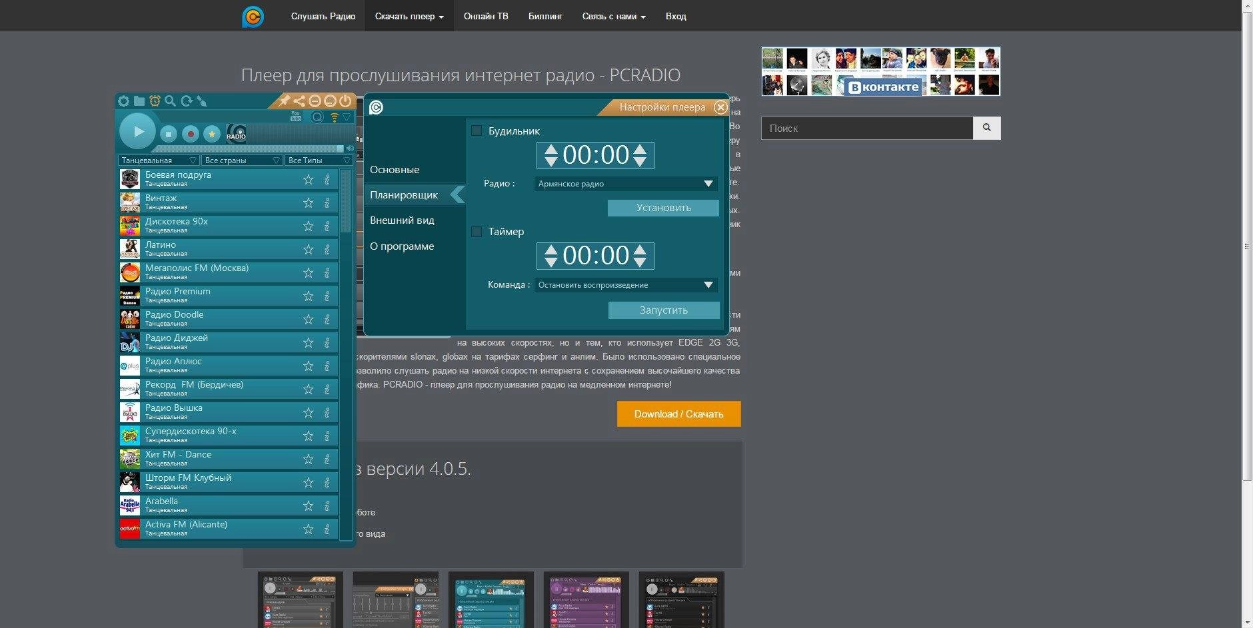Click the Запустить timer button
This screenshot has width=1253, height=628.
pyautogui.click(x=664, y=310)
